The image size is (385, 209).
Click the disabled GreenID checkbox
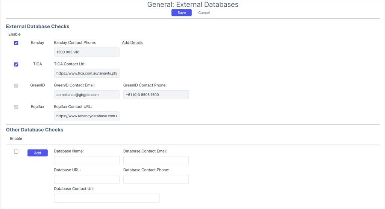pos(16,86)
